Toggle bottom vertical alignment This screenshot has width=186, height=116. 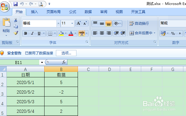coord(109,24)
